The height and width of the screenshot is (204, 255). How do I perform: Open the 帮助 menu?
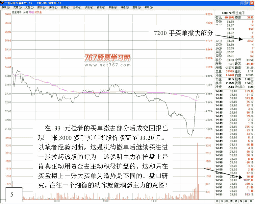click(x=149, y=7)
